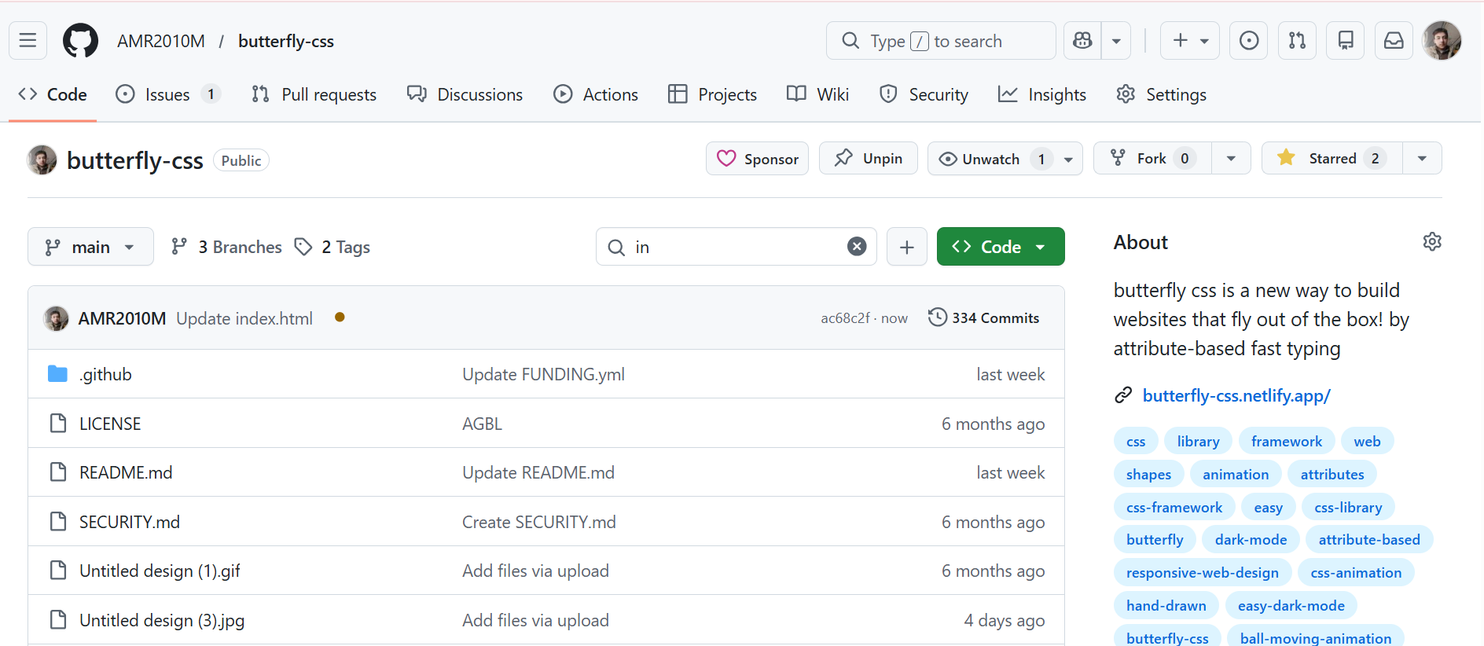Expand the Unwatch notifications dropdown

point(1068,159)
